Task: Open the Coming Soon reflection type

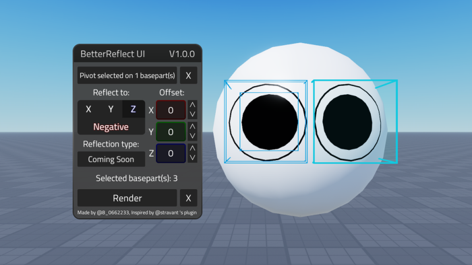Action: coord(111,159)
